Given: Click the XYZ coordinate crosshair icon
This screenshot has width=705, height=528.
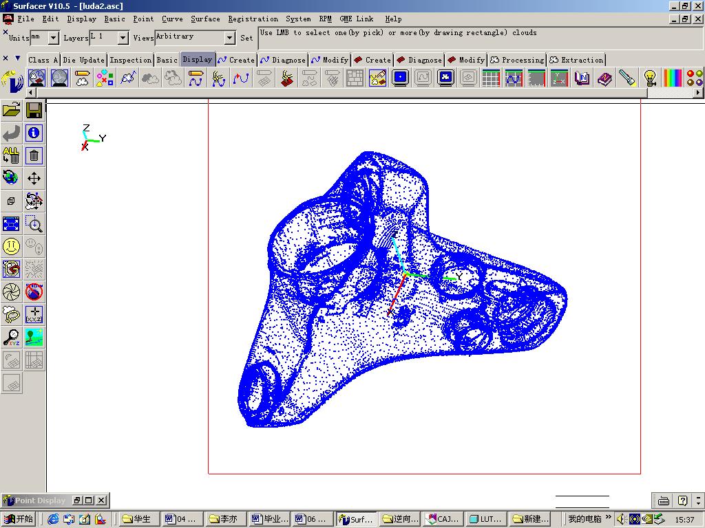Looking at the screenshot, I should 34,314.
